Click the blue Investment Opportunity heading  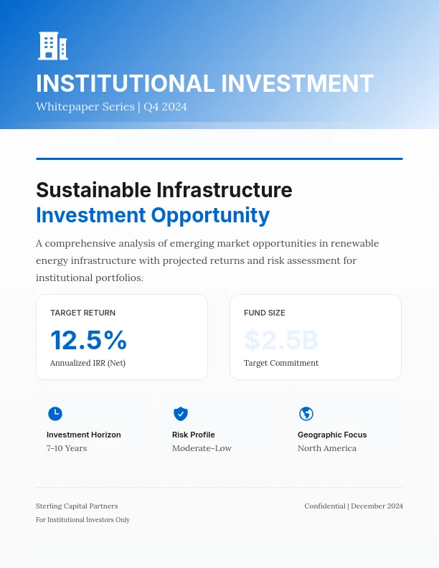click(x=153, y=215)
